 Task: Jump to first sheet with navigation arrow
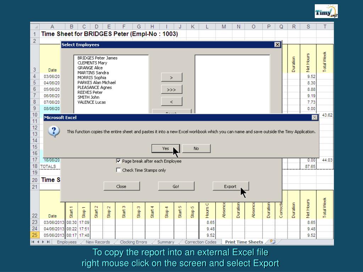pos(33,242)
